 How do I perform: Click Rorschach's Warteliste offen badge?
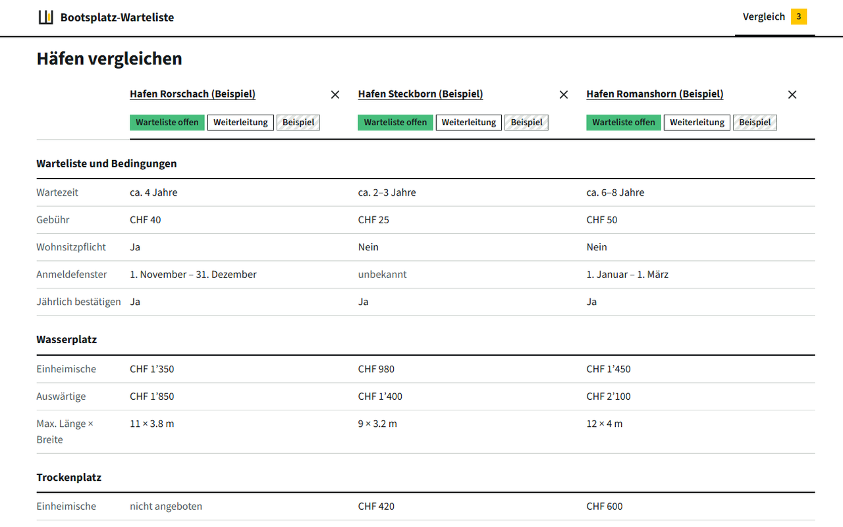(x=167, y=123)
